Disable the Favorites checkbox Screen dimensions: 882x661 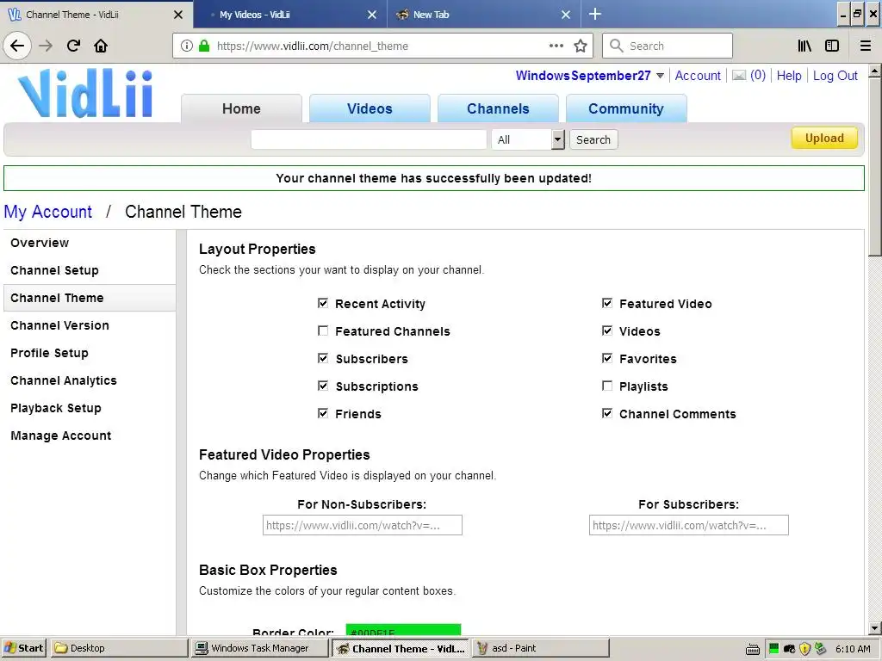pos(607,358)
